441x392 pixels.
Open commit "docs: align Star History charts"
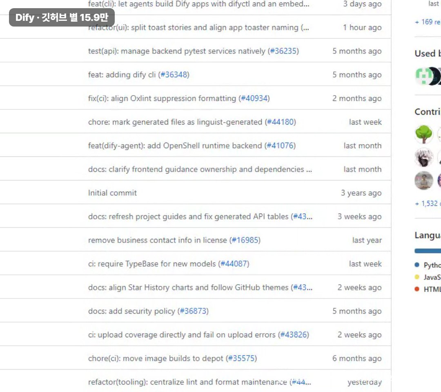pos(188,287)
